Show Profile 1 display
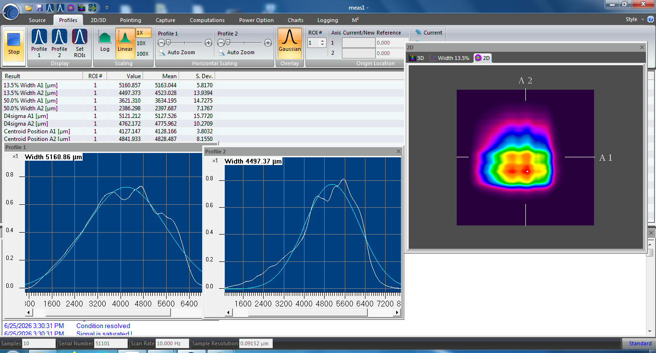The image size is (656, 353). (39, 43)
